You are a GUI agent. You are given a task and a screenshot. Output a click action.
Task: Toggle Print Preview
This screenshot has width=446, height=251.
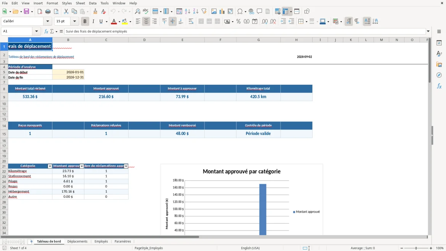point(56,12)
